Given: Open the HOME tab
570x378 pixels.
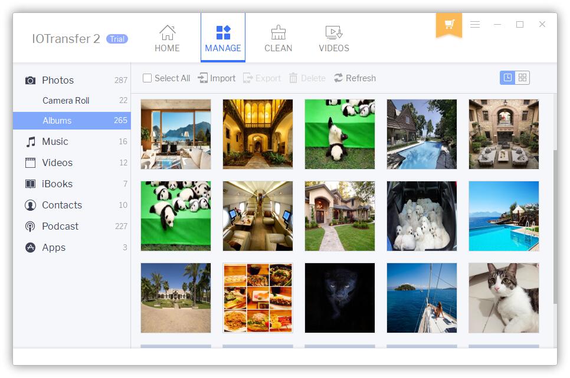Looking at the screenshot, I should (x=167, y=39).
